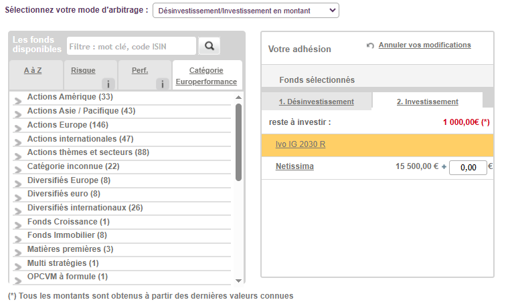The image size is (512, 306).
Task: Expand Diversifiés internationaux (26) category
Action: click(84, 208)
